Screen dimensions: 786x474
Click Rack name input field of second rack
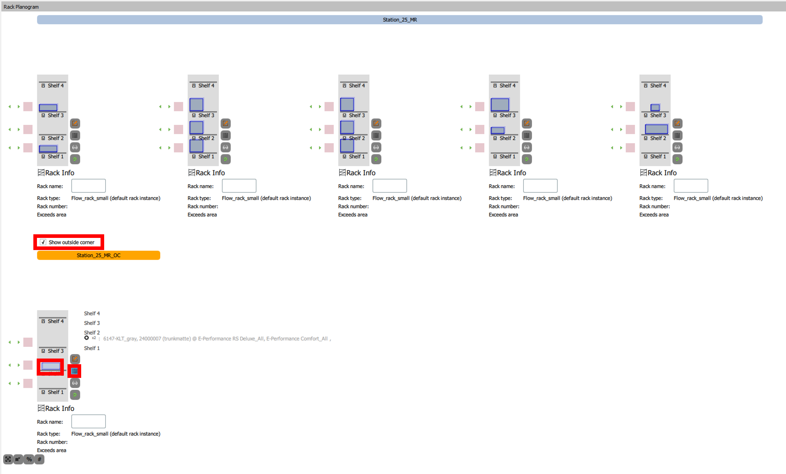[x=239, y=186]
